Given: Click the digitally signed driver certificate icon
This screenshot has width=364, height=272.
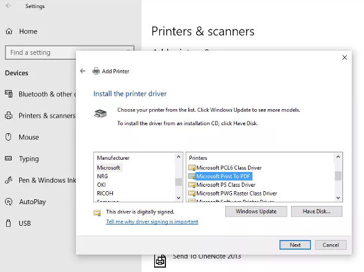Looking at the screenshot, I should [x=97, y=213].
